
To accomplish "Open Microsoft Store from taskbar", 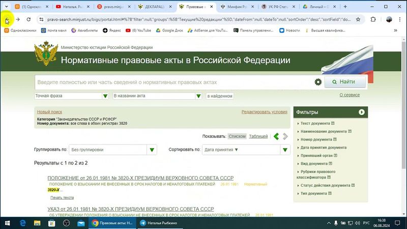I will (x=52, y=223).
